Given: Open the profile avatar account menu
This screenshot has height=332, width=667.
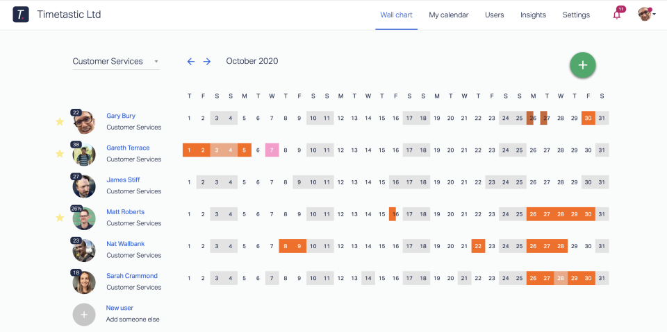Looking at the screenshot, I should pyautogui.click(x=646, y=15).
